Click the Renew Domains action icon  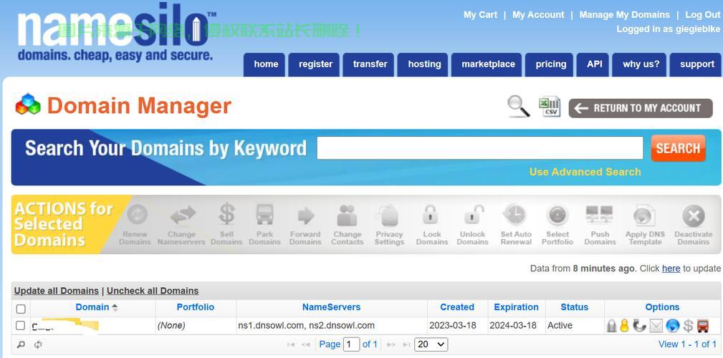coord(137,215)
